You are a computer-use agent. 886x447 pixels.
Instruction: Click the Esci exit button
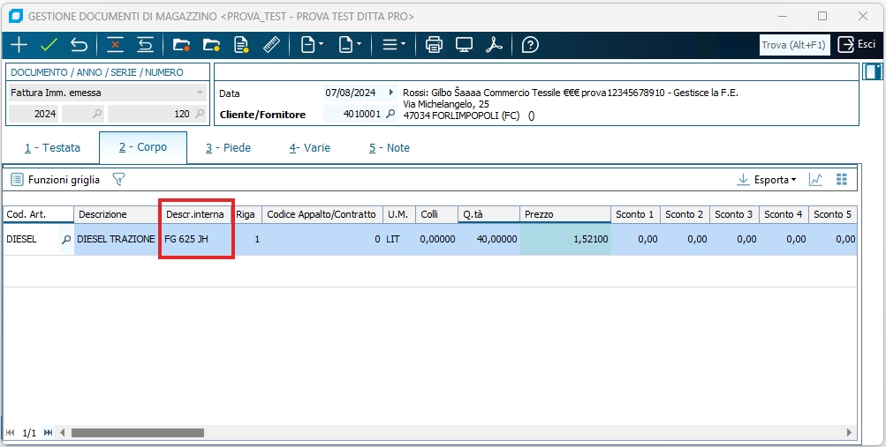point(857,45)
